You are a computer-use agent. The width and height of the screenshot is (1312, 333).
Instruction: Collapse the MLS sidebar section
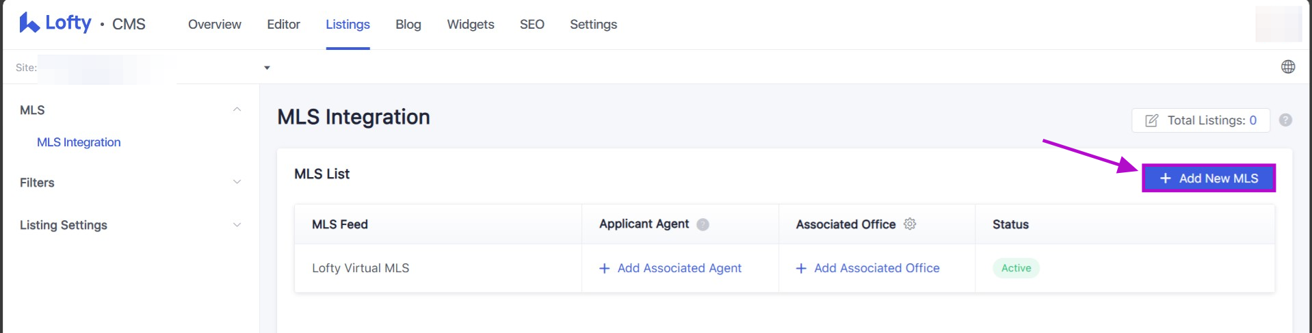pyautogui.click(x=237, y=109)
